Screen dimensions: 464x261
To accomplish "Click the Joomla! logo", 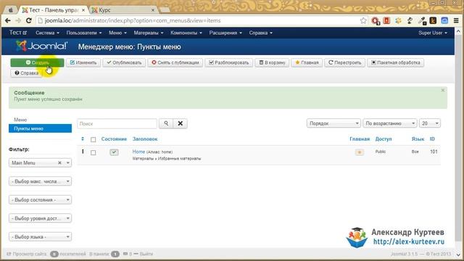I will click(42, 46).
